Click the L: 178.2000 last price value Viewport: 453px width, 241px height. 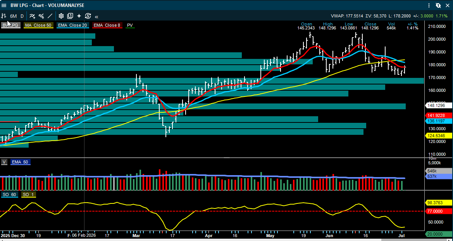(399, 16)
